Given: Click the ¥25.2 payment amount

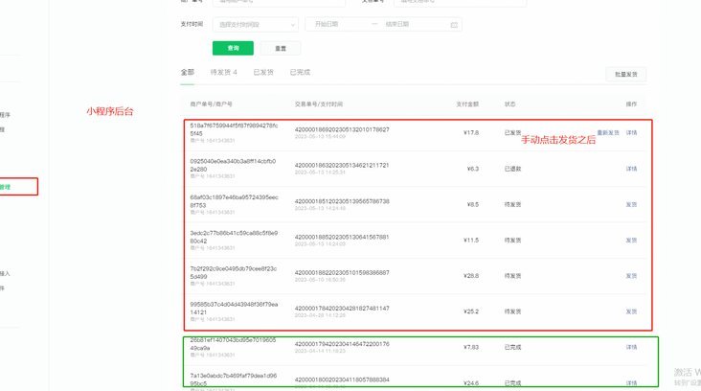Looking at the screenshot, I should click(471, 311).
